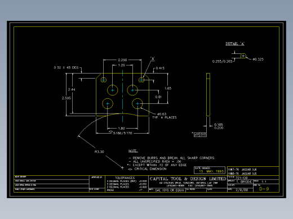Select the "NOTE:" heading
This screenshot has width=293, height=219.
click(x=133, y=151)
